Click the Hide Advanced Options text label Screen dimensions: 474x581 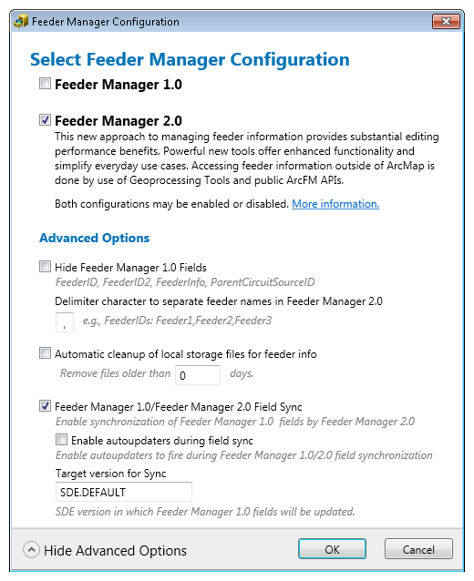coord(115,551)
